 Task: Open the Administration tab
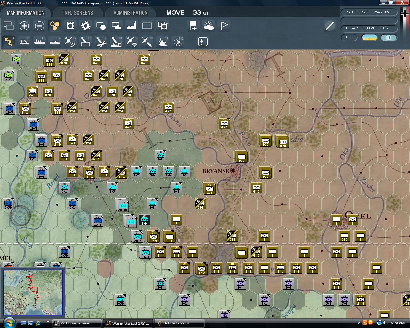pyautogui.click(x=130, y=13)
